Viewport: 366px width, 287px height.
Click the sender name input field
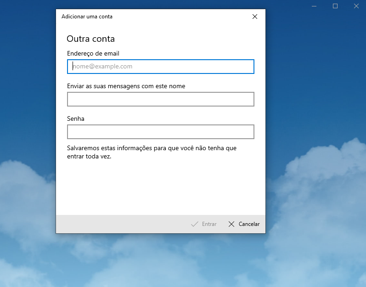161,99
